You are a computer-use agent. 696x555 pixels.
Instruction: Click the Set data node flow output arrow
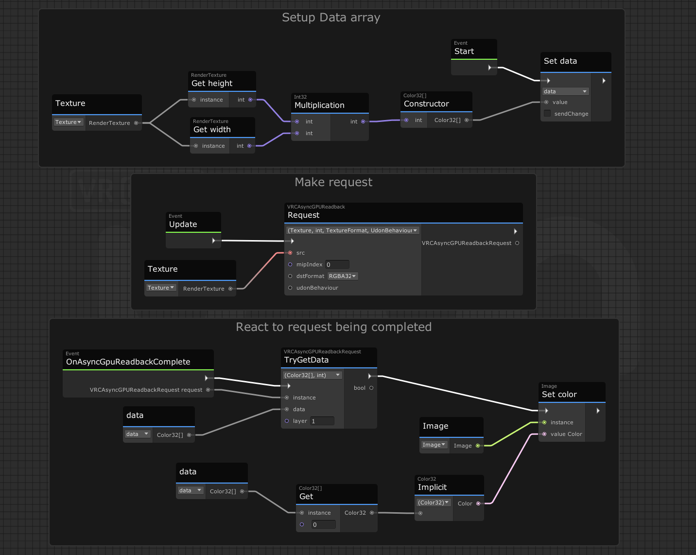pyautogui.click(x=604, y=81)
